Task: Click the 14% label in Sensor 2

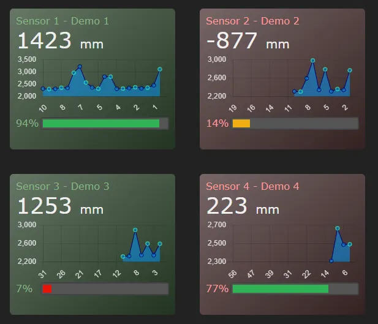Action: (x=217, y=123)
